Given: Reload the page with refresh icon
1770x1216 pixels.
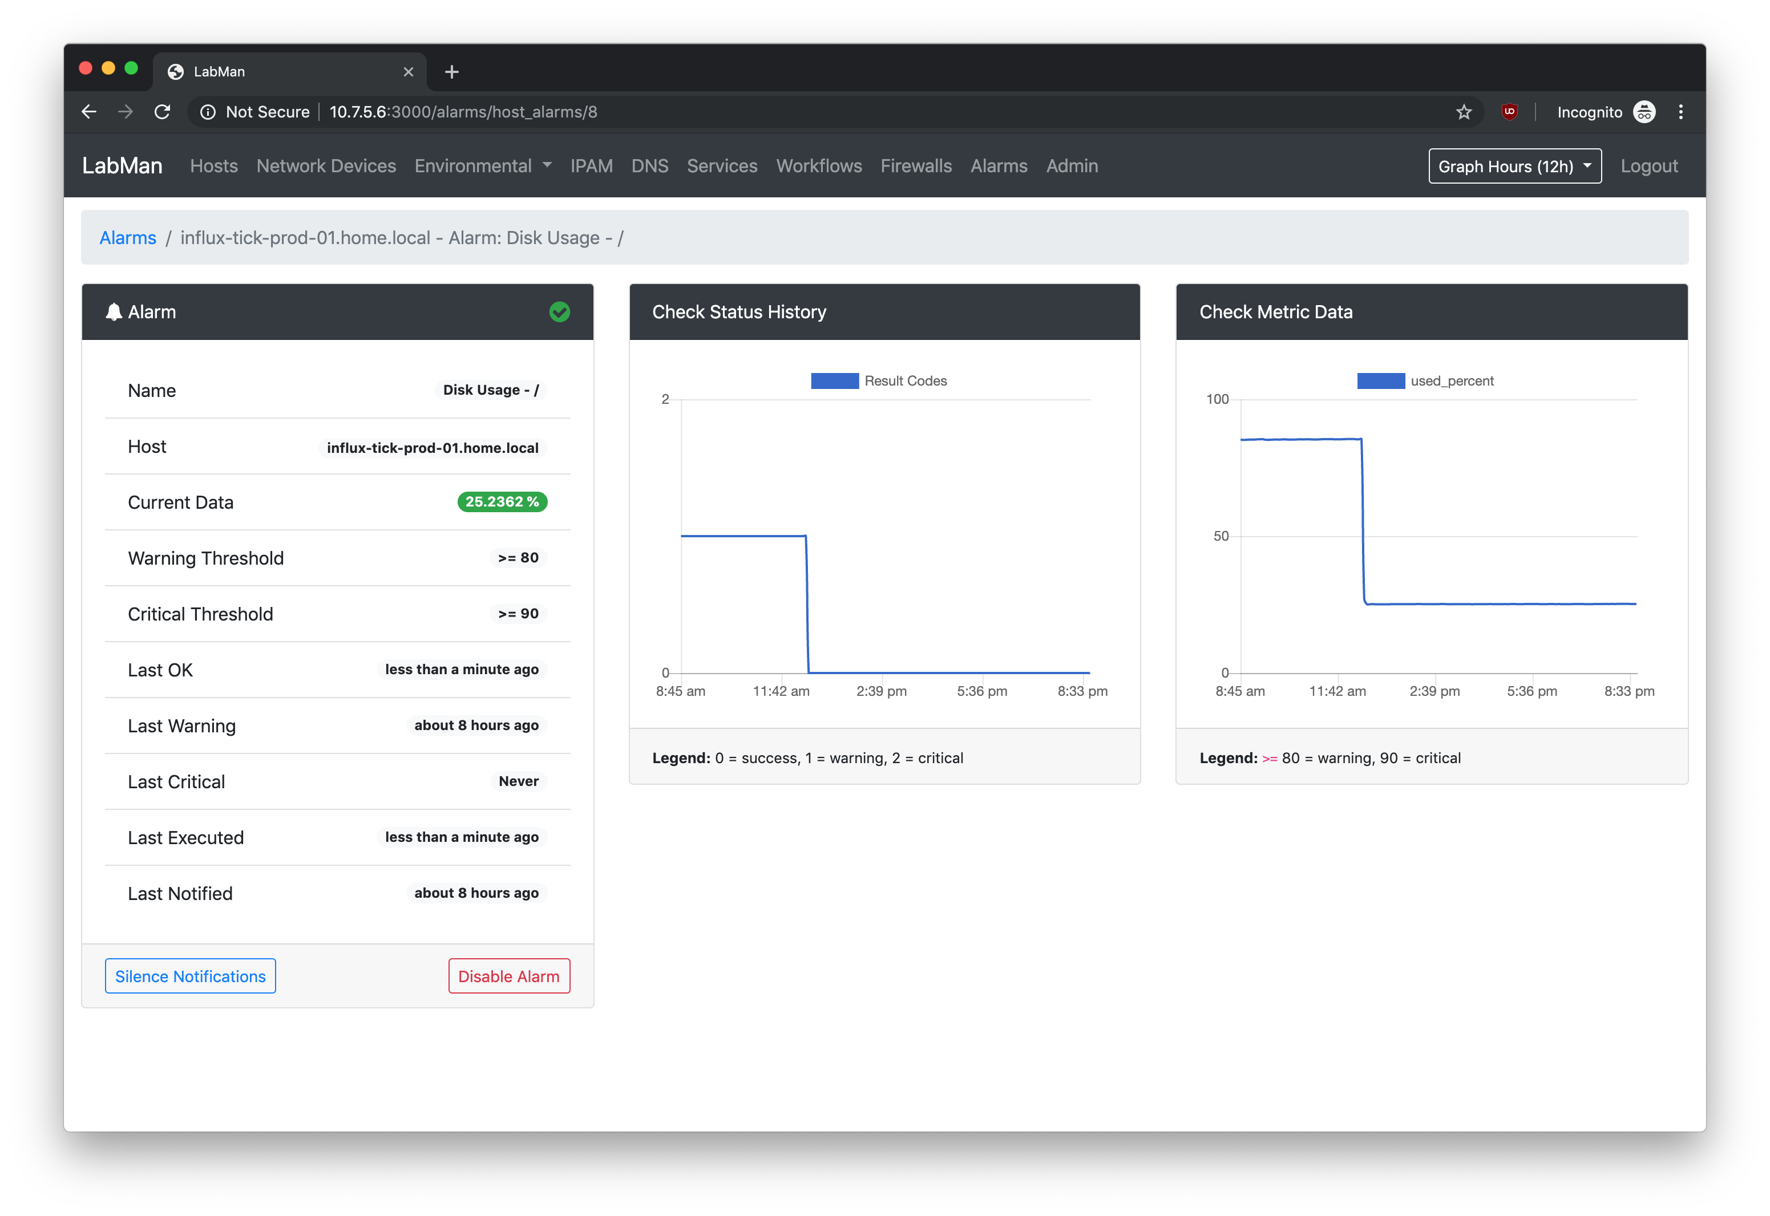Looking at the screenshot, I should click(163, 112).
